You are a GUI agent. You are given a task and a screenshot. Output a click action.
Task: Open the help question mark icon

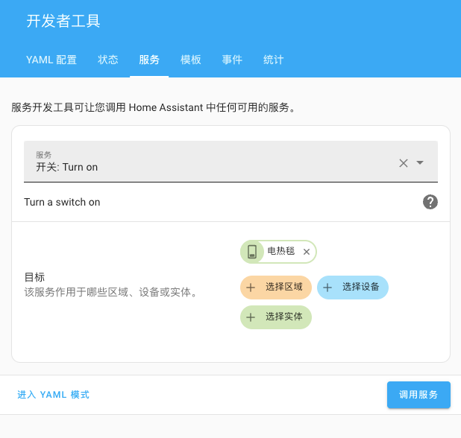(x=430, y=202)
